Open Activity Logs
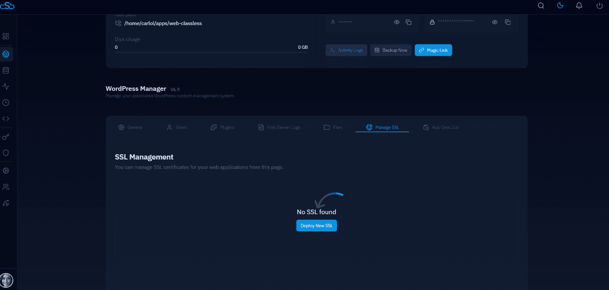Viewport: 609px width, 290px height. coord(346,50)
